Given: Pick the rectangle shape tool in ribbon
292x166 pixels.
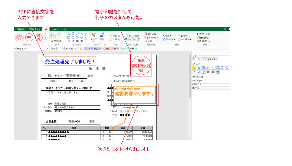Looking at the screenshot, I should (x=69, y=37).
